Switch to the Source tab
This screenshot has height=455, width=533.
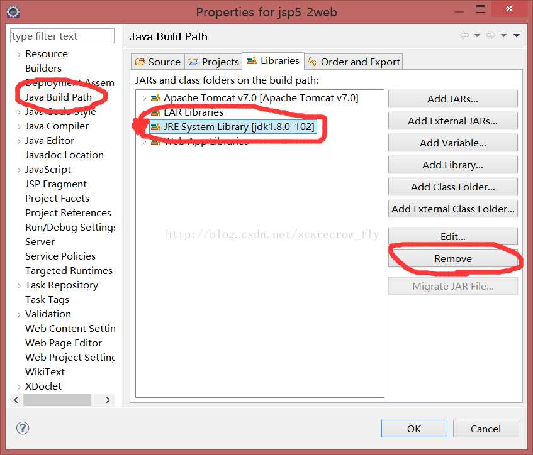158,62
